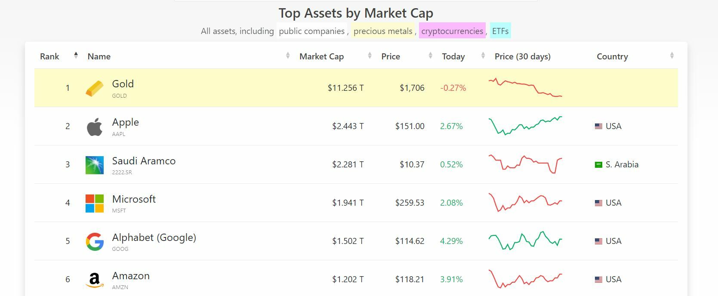Sort by Market Cap column arrows
This screenshot has height=296, width=718.
(370, 55)
